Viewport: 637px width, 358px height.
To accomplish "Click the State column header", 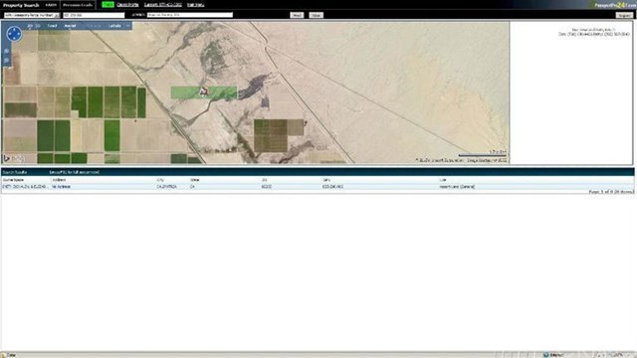I will coord(195,180).
